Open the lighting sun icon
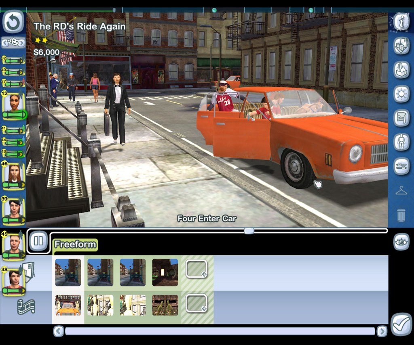414x345 pixels. pyautogui.click(x=401, y=94)
